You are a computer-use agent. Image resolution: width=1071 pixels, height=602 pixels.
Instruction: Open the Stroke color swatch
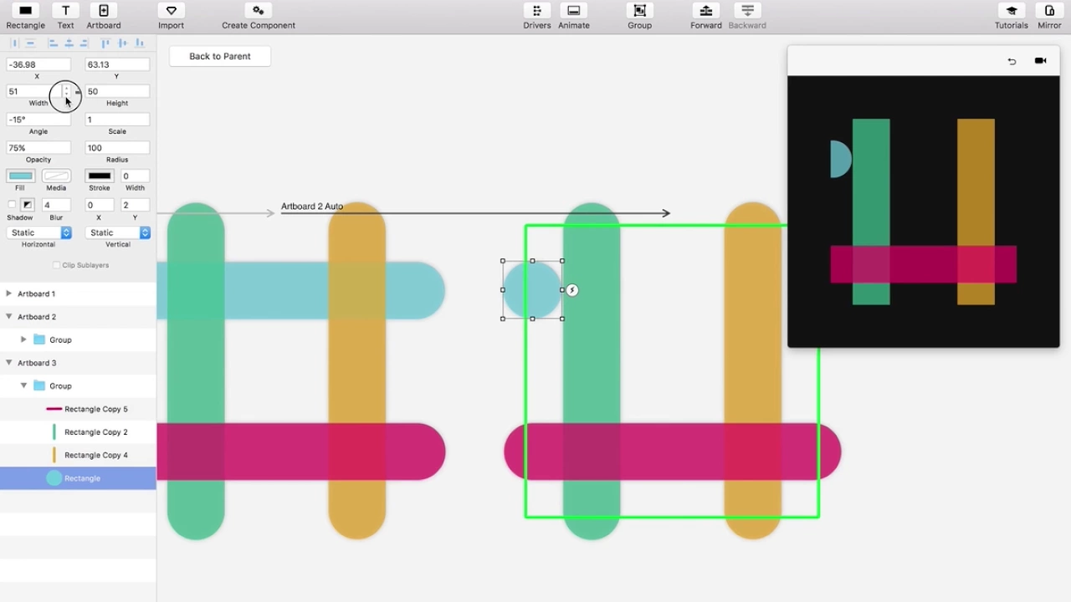100,176
